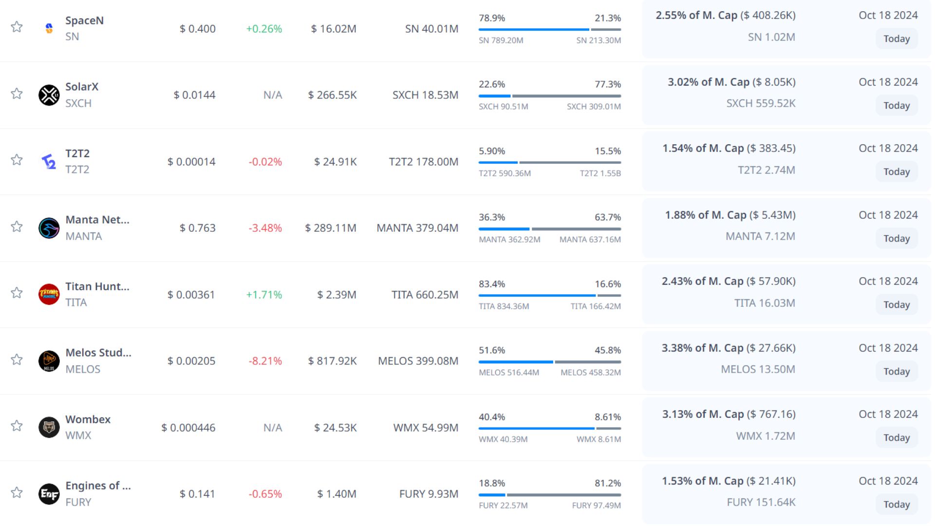Star the Wombex row as favorite
935x526 pixels.
(x=17, y=426)
